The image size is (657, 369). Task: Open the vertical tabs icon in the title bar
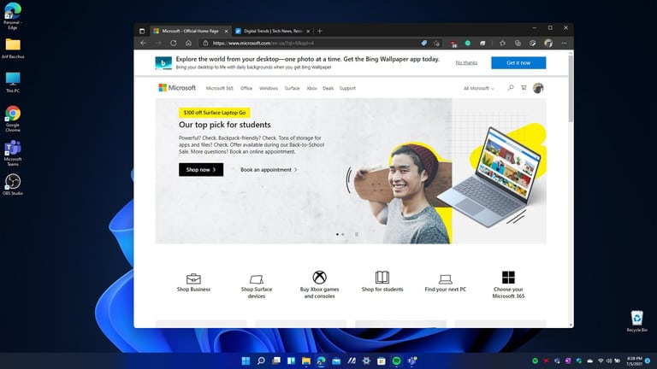[x=142, y=31]
